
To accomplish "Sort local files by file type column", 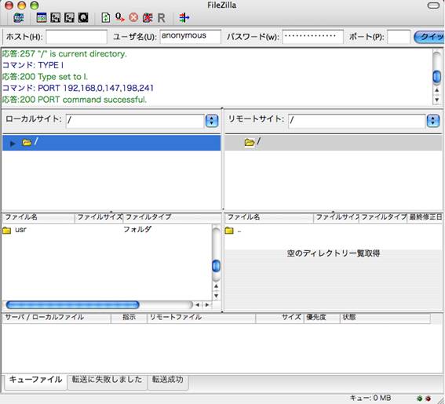I will (x=172, y=217).
